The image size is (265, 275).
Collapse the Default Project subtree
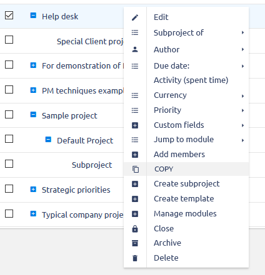point(48,140)
